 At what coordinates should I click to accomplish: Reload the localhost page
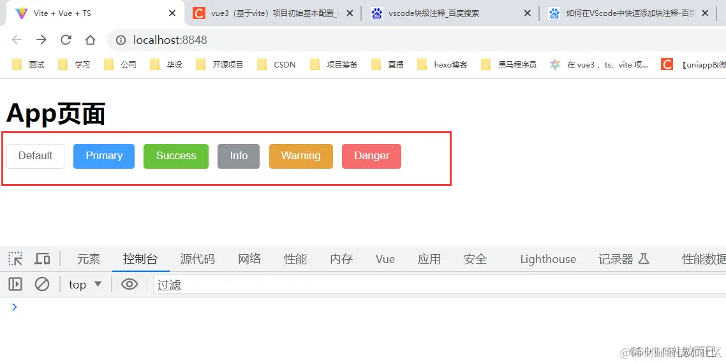(x=66, y=39)
